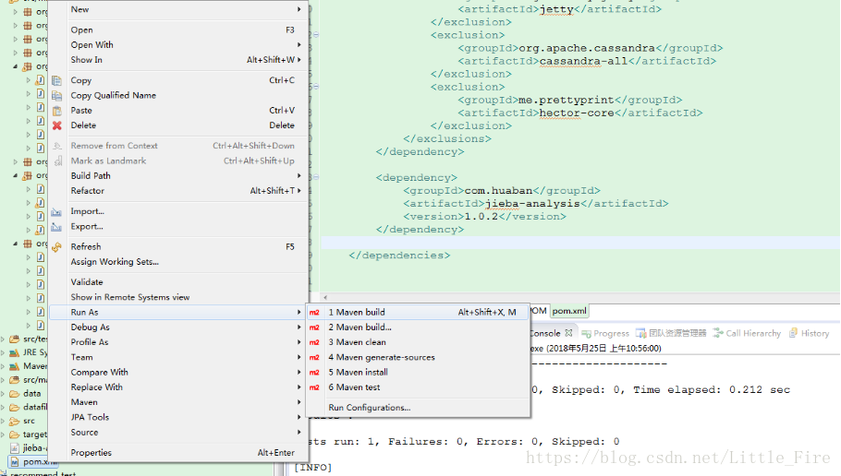Switch to the Call Hierarchy tab

coord(747,333)
